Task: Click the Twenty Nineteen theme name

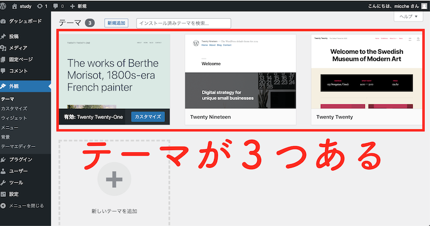Action: 211,117
